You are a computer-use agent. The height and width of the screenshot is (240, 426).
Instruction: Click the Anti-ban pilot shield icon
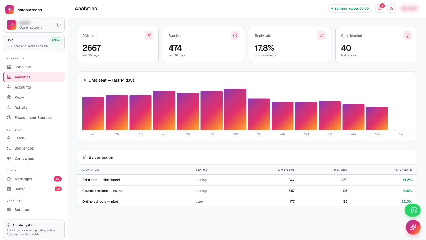pyautogui.click(x=9, y=225)
